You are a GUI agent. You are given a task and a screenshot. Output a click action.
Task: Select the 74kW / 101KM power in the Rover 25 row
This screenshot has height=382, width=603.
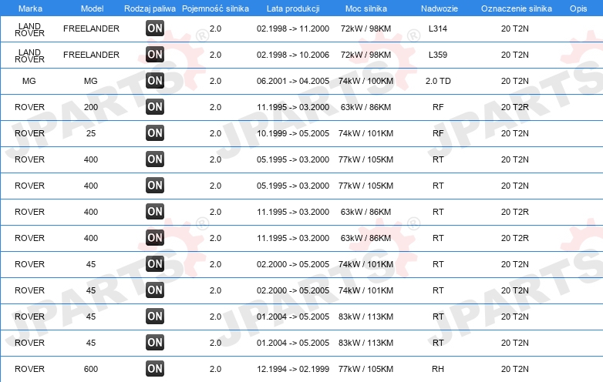(x=366, y=133)
